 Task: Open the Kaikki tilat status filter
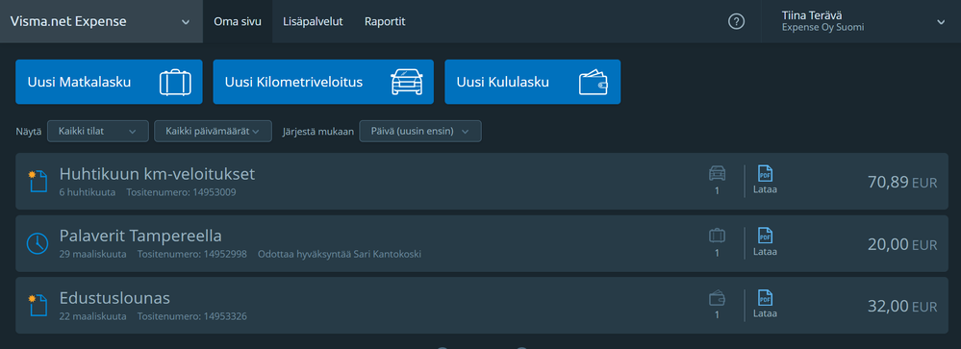[x=98, y=131]
